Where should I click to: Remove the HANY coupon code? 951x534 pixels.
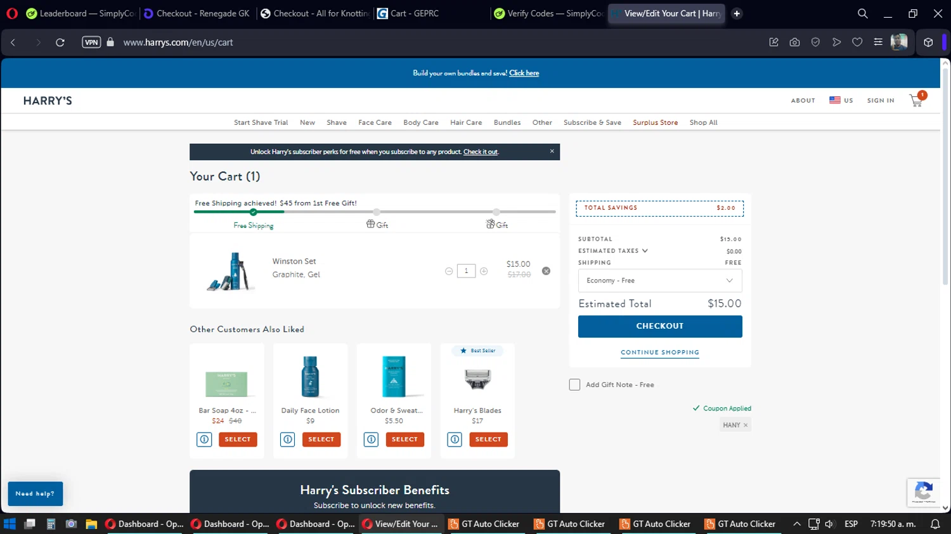pyautogui.click(x=746, y=425)
